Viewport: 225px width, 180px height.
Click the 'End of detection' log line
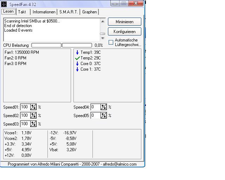coord(18,26)
